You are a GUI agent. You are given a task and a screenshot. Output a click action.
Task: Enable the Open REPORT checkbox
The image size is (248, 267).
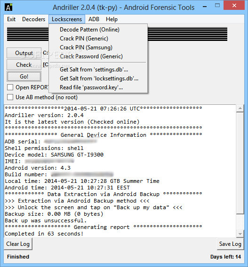click(x=10, y=87)
